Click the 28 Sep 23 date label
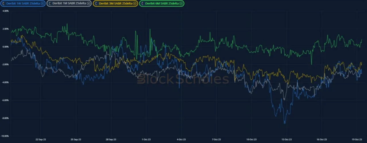The height and width of the screenshot is (143, 367). 111,140
